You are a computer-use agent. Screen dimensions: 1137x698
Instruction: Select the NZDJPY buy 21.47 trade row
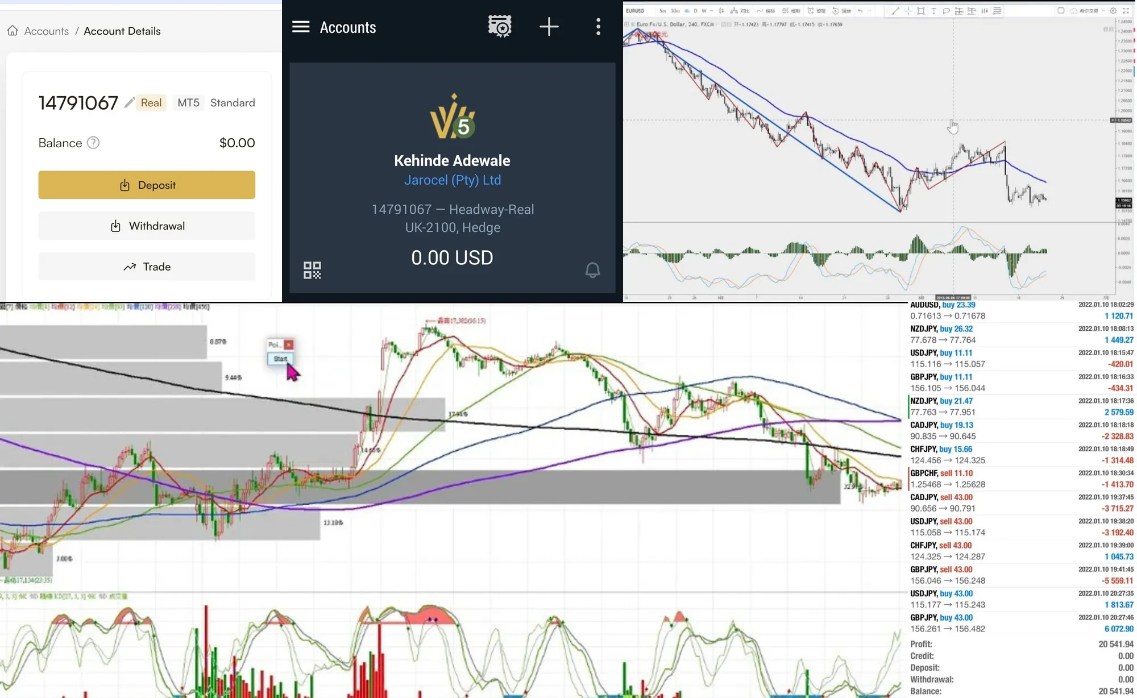(x=1022, y=406)
